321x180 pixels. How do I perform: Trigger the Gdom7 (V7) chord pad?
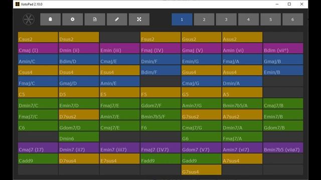[x=201, y=147]
